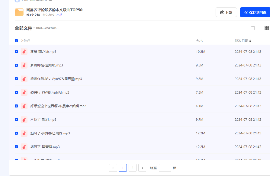The width and height of the screenshot is (270, 176).
Task: Open file 盗将行-花粥&马雨阳.mp3
Action: 50,92
